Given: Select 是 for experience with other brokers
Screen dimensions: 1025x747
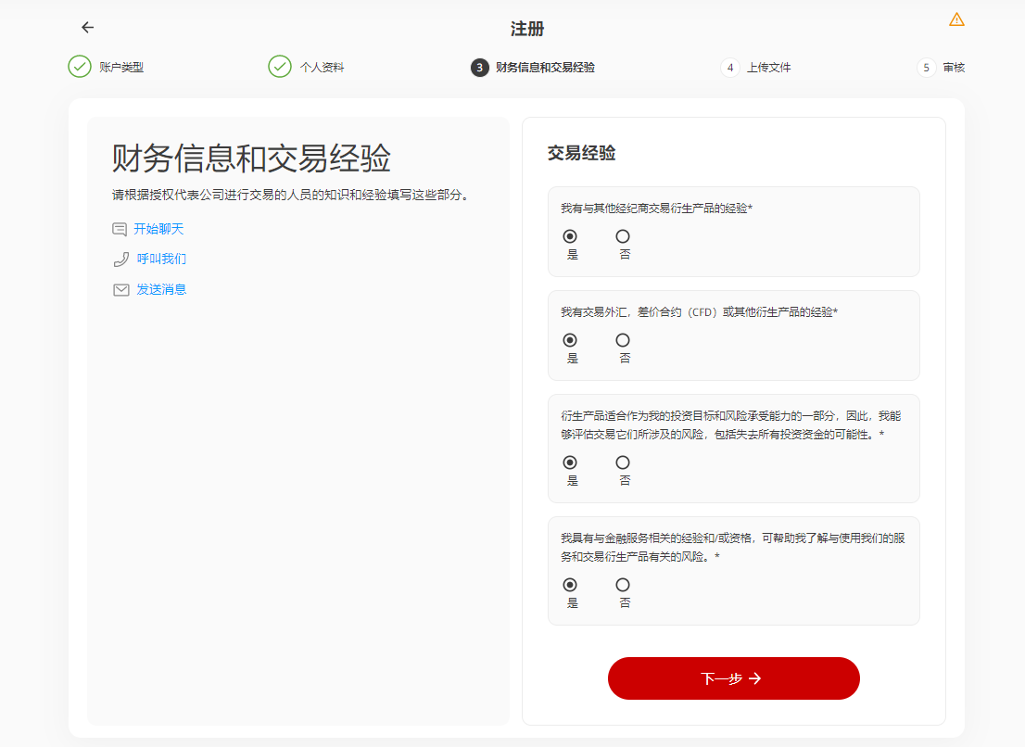Looking at the screenshot, I should [570, 236].
